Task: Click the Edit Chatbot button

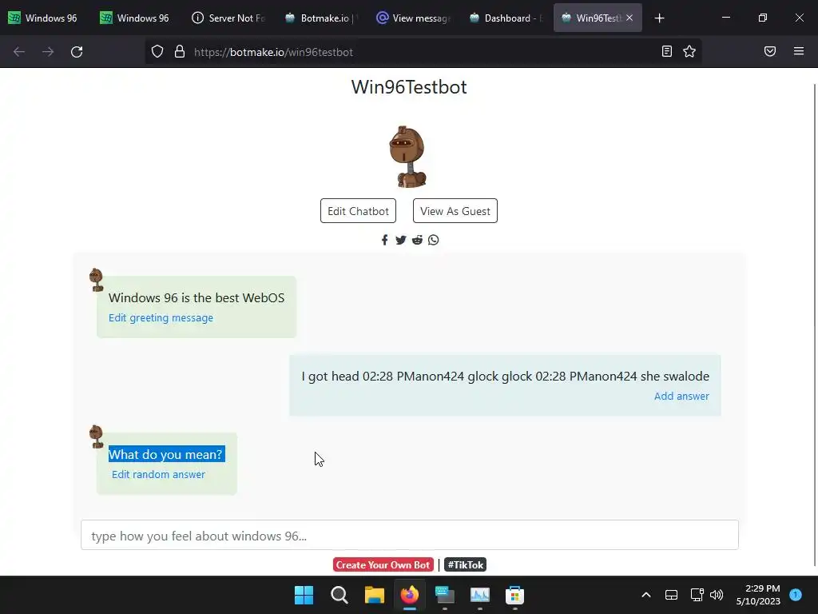Action: pyautogui.click(x=358, y=211)
